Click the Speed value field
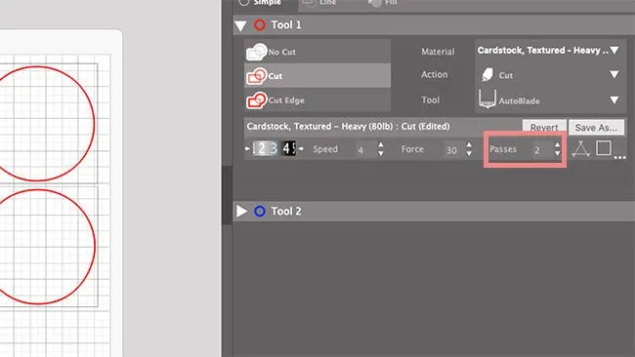The width and height of the screenshot is (635, 357). pos(365,150)
